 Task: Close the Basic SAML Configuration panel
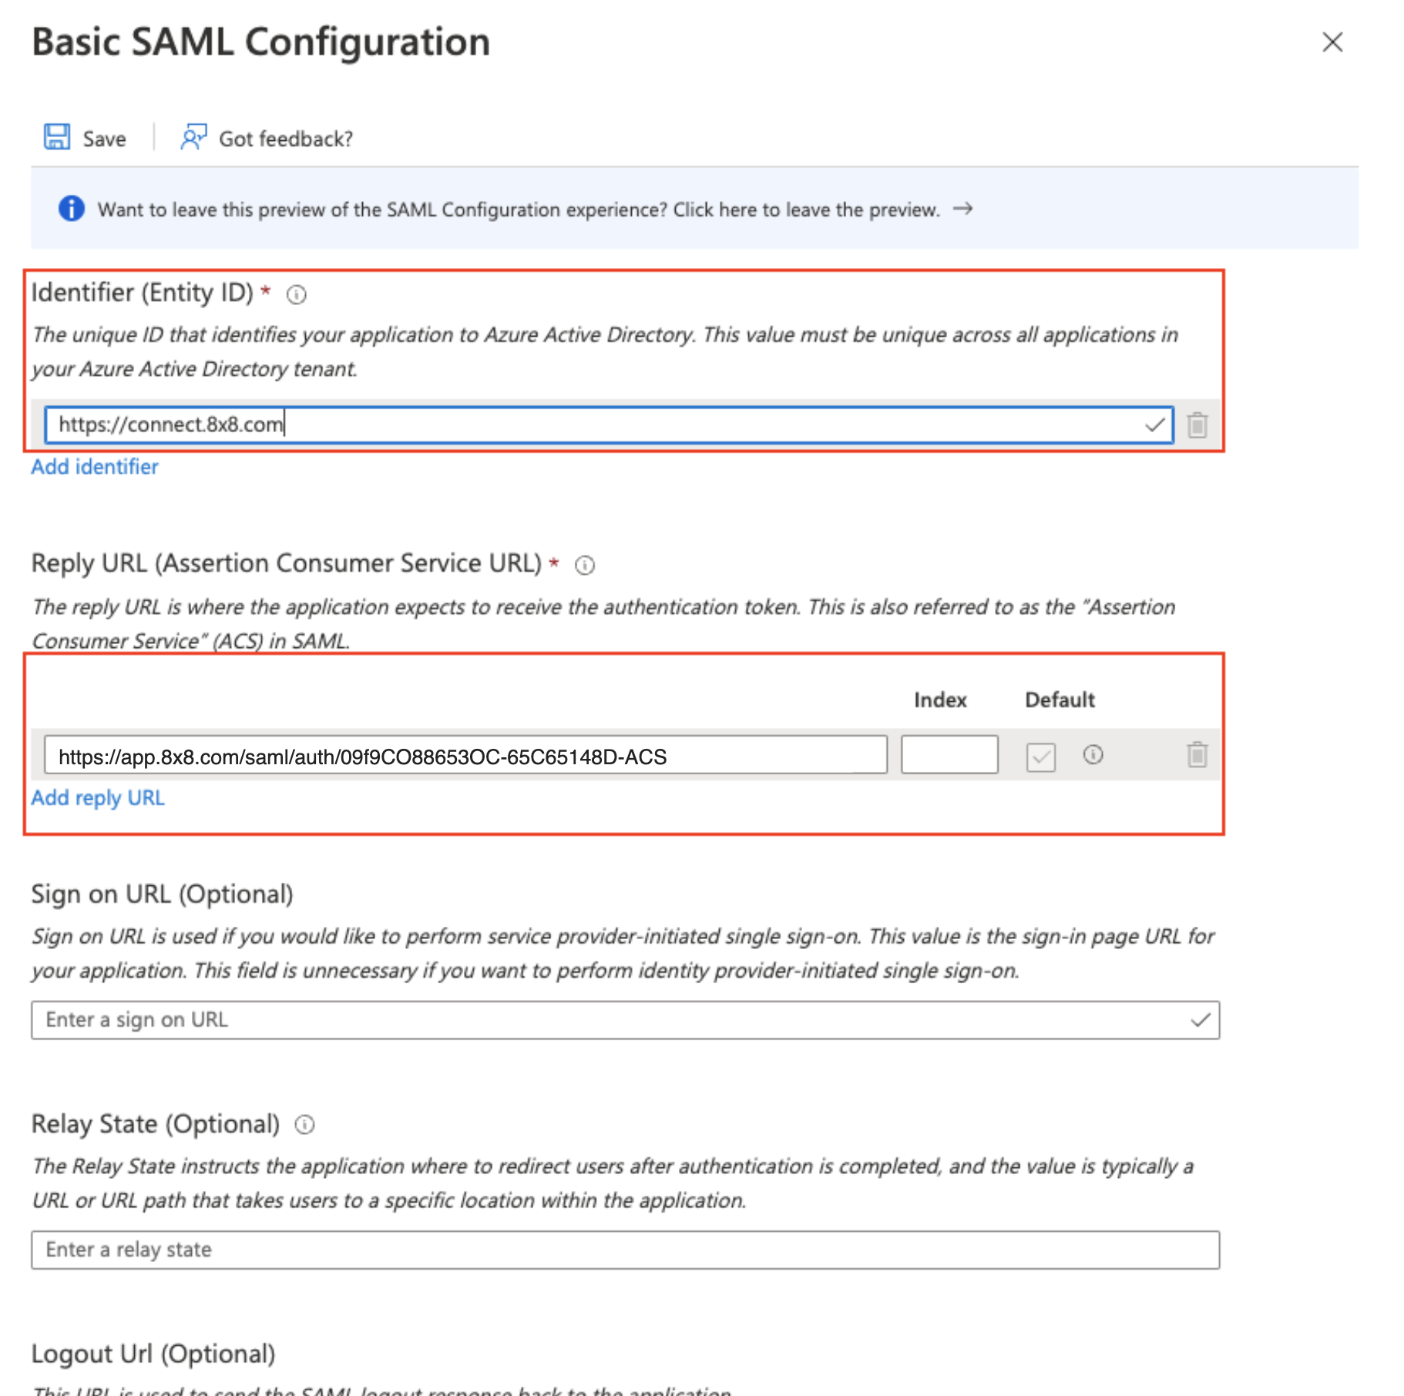[x=1332, y=42]
